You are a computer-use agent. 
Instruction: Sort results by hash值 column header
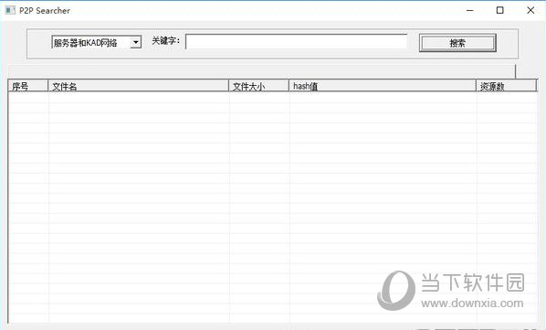pos(383,86)
